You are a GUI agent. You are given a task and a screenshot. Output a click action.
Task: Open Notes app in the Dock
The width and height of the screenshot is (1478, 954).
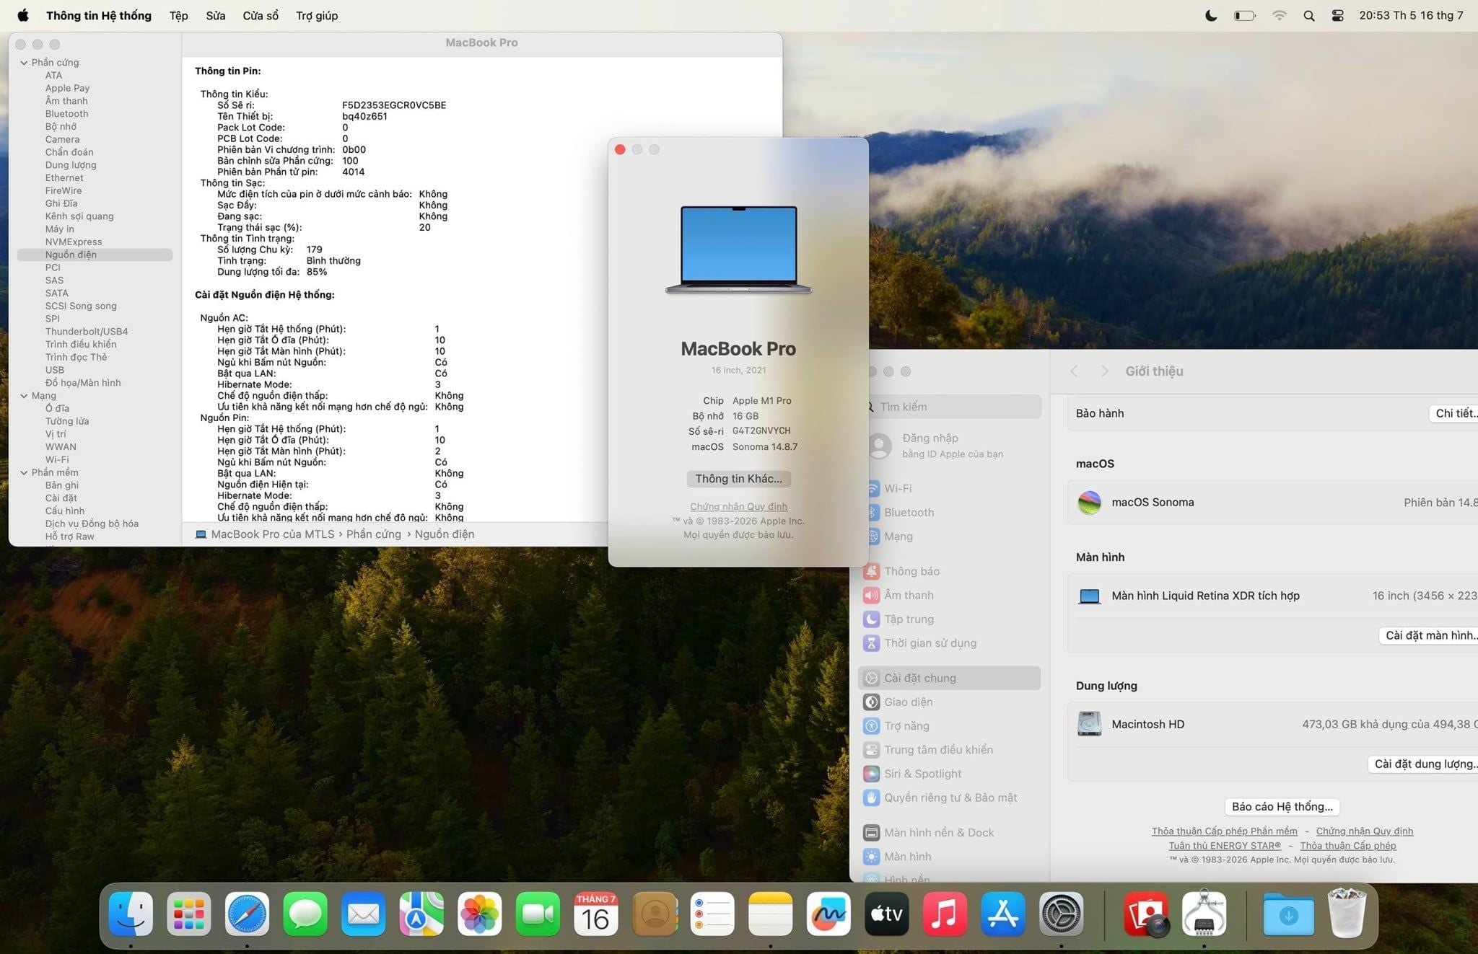point(771,914)
